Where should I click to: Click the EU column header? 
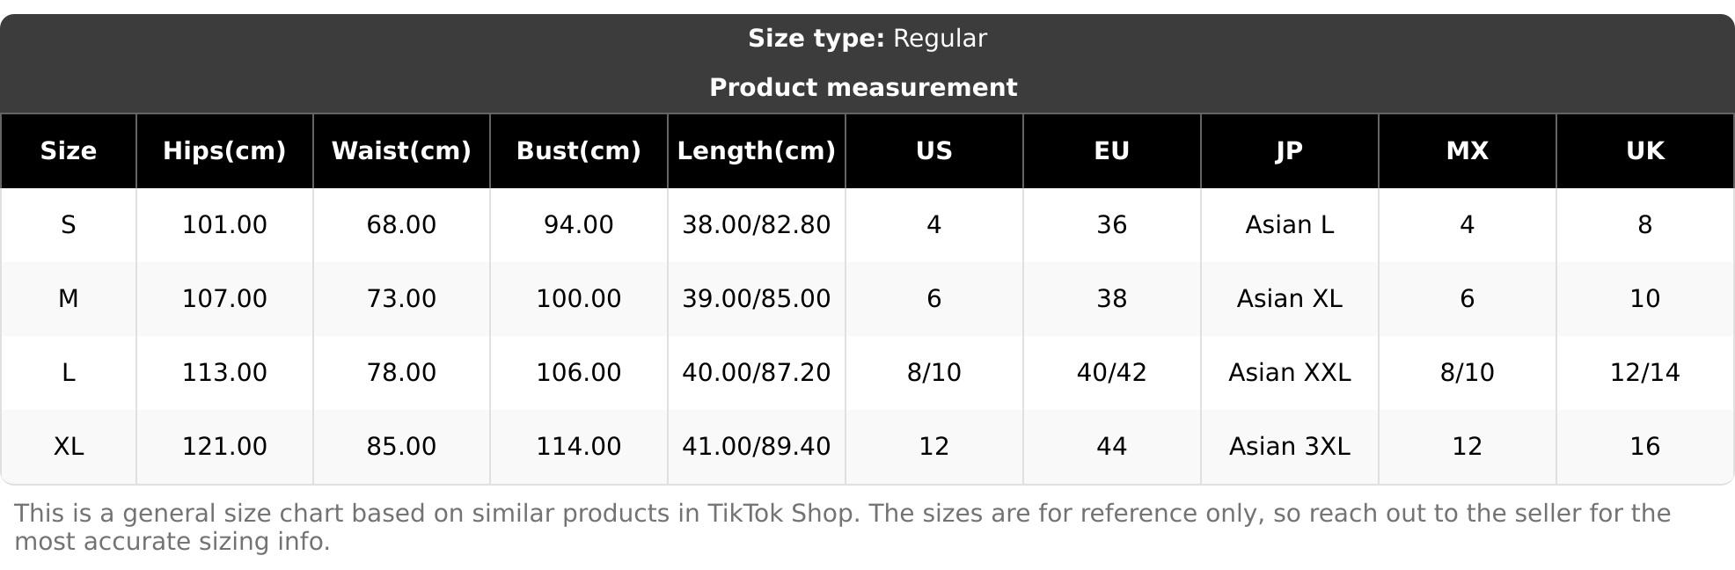click(1111, 151)
